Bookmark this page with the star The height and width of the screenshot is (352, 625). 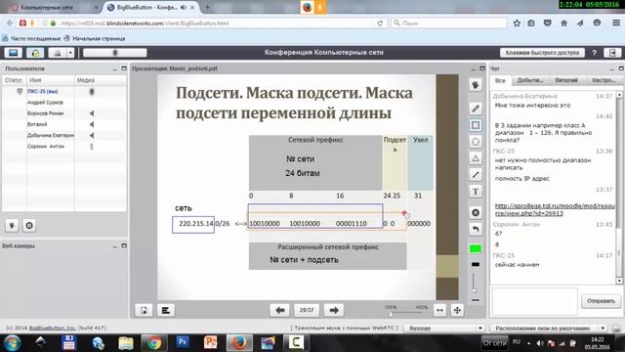point(517,23)
